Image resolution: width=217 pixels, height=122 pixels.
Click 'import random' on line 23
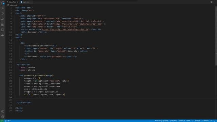tap(27, 67)
